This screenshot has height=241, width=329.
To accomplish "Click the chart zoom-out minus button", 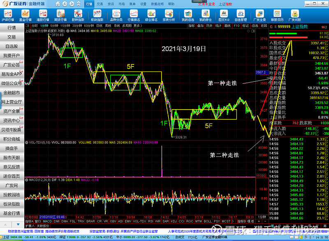I will (x=265, y=221).
